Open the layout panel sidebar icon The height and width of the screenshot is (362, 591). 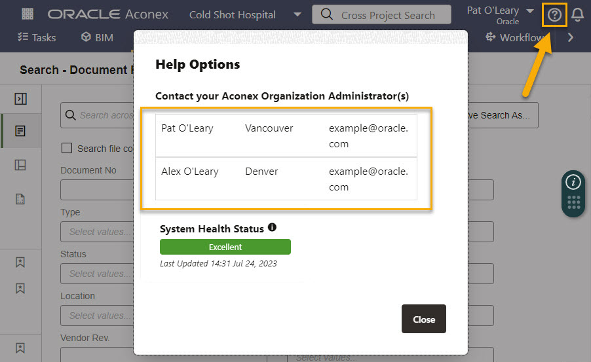20,165
